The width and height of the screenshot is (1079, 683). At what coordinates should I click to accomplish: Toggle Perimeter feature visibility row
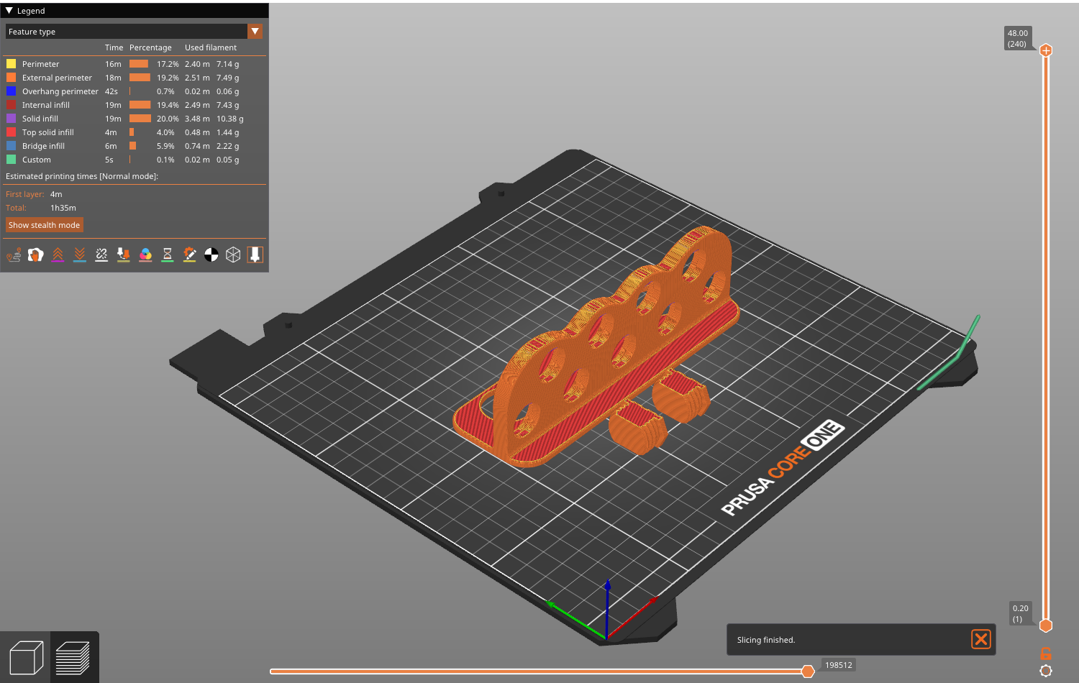[135, 64]
